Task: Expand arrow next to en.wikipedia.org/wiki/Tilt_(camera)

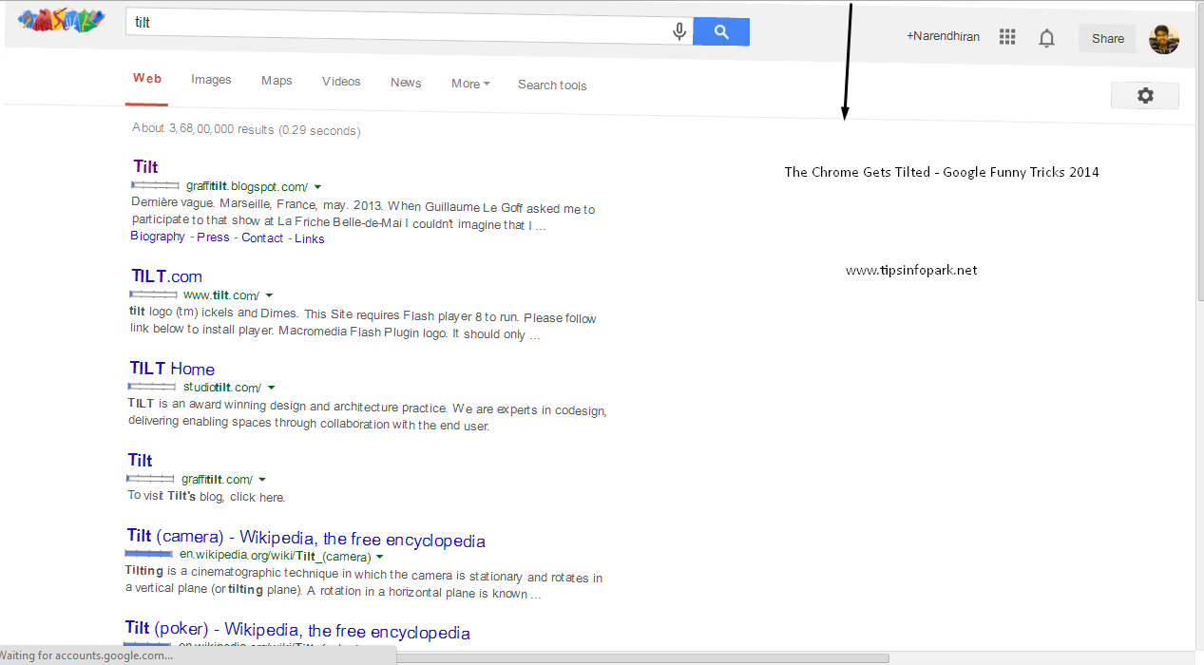Action: click(x=379, y=556)
